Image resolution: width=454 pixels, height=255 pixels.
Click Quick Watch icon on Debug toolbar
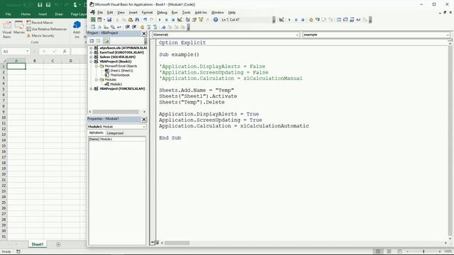click(358, 20)
